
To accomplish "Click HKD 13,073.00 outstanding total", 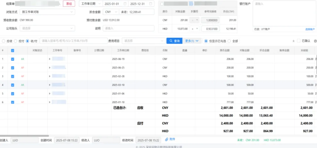I will [272, 140].
